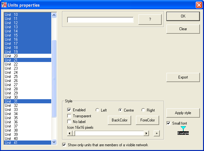Select Unit 14 in the list
The height and width of the screenshot is (151, 204).
click(28, 31)
